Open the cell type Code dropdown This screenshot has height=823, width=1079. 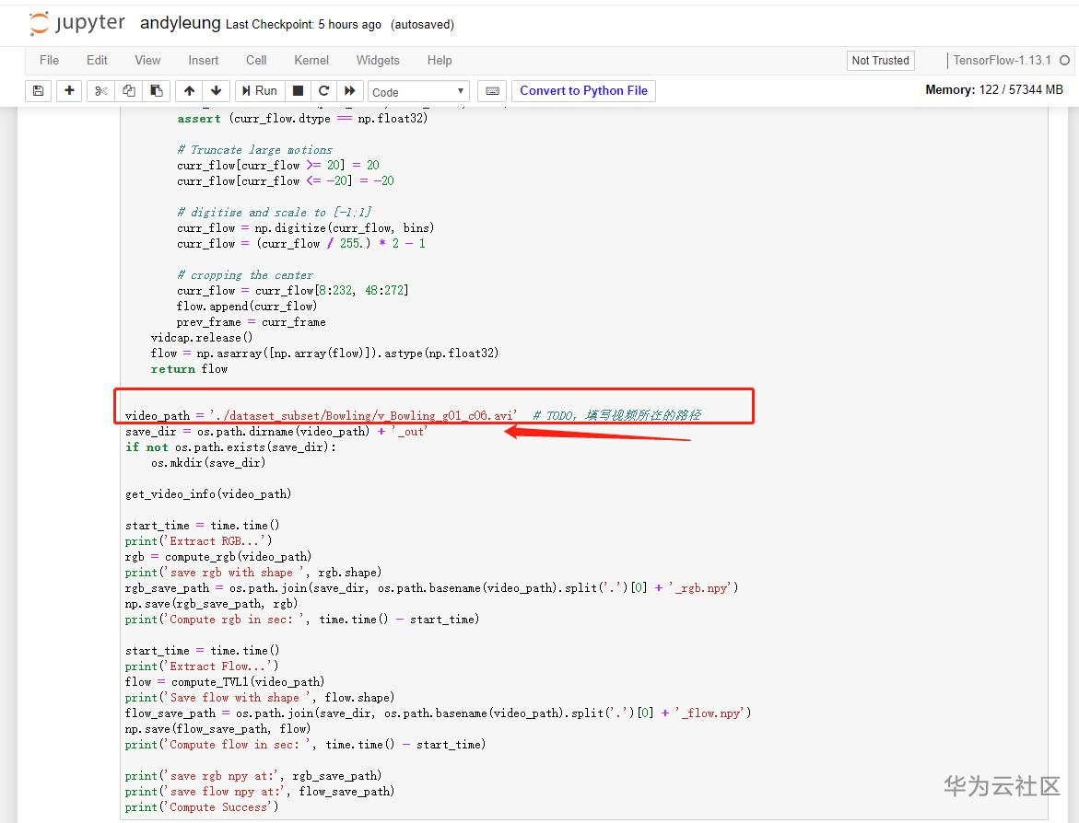[418, 91]
